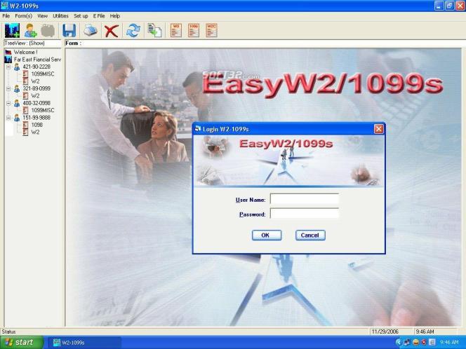The height and width of the screenshot is (349, 466).
Task: Click the status bar date 11/29/2006
Action: pos(385,331)
